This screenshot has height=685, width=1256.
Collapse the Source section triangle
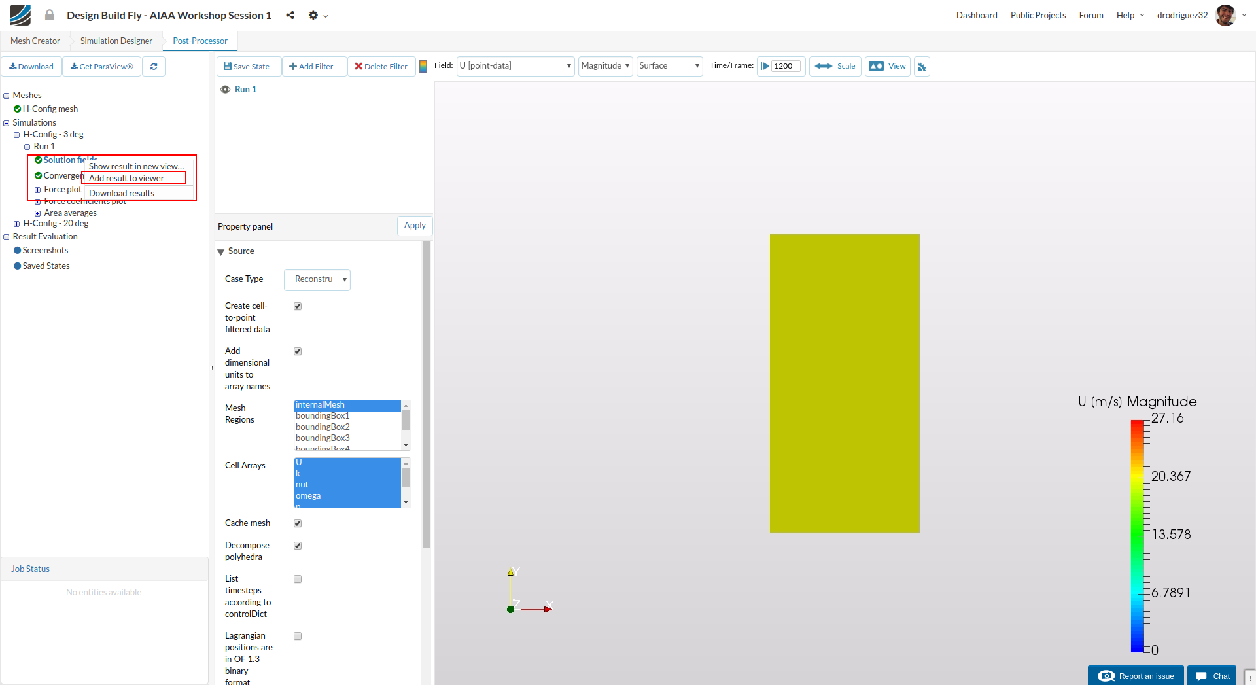[221, 252]
